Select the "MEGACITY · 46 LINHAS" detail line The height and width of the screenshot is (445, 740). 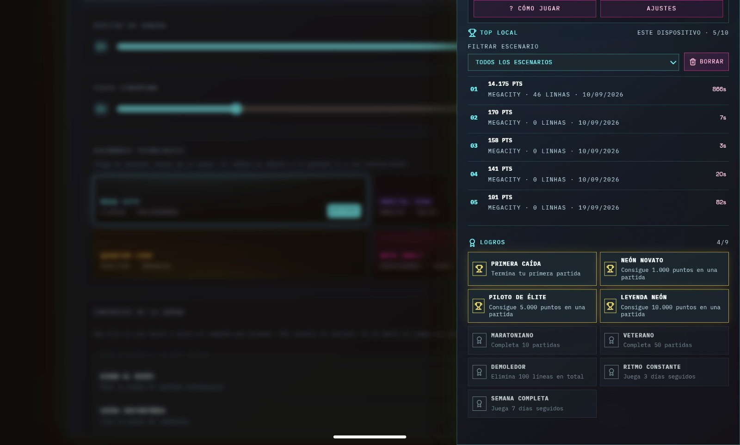(555, 95)
